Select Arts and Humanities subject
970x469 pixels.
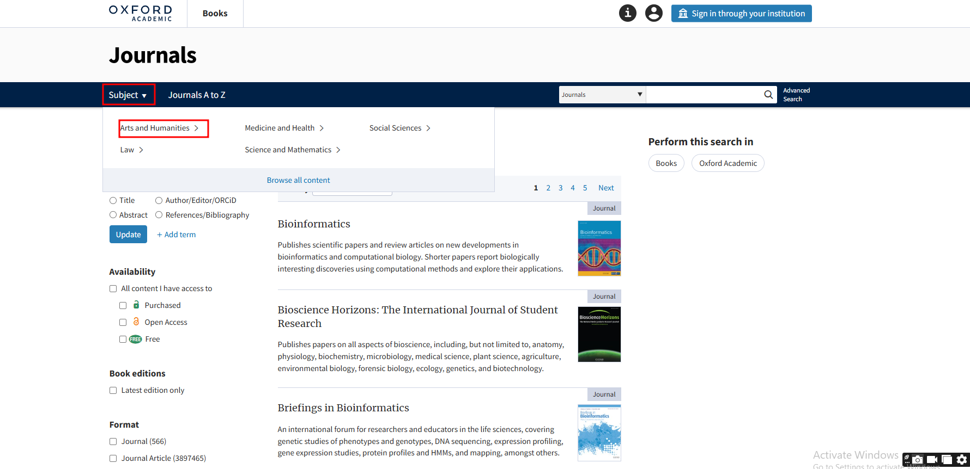(159, 128)
